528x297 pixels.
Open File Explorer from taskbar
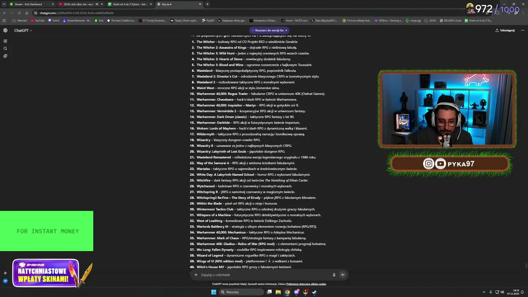point(278,292)
